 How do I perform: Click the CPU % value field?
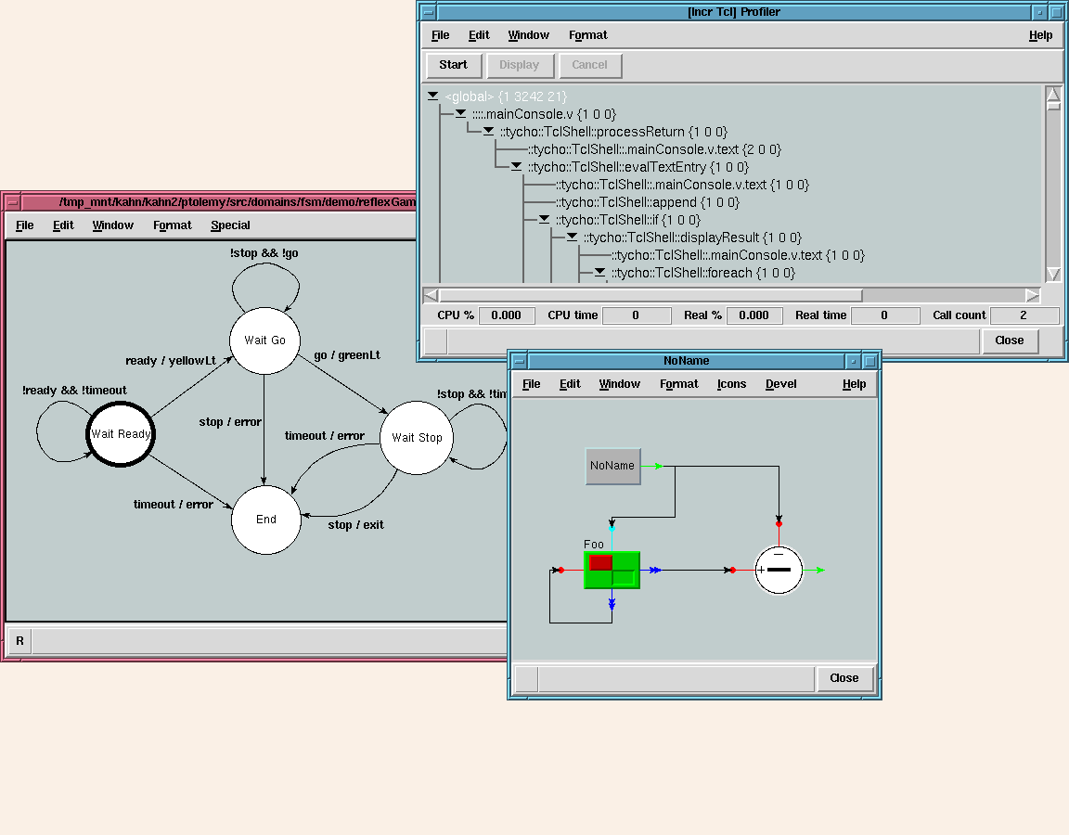click(x=507, y=315)
